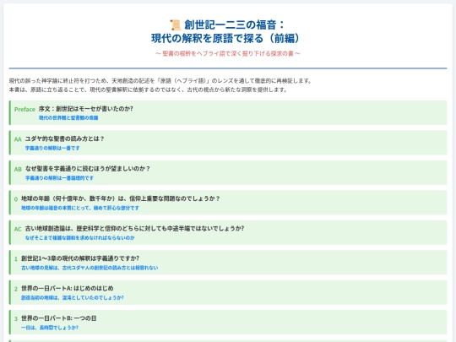This screenshot has height=342, width=456.
Task: Click subtitle 字義通りの解釈は一番論理的です
Action: pos(59,178)
